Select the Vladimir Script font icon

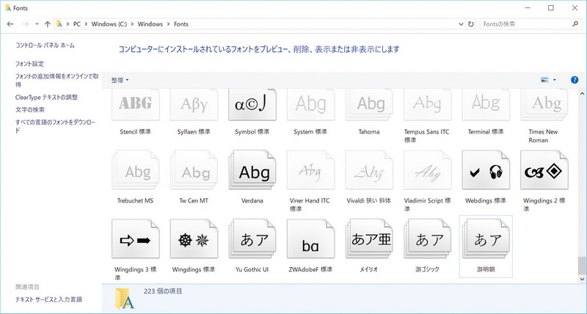pyautogui.click(x=428, y=170)
